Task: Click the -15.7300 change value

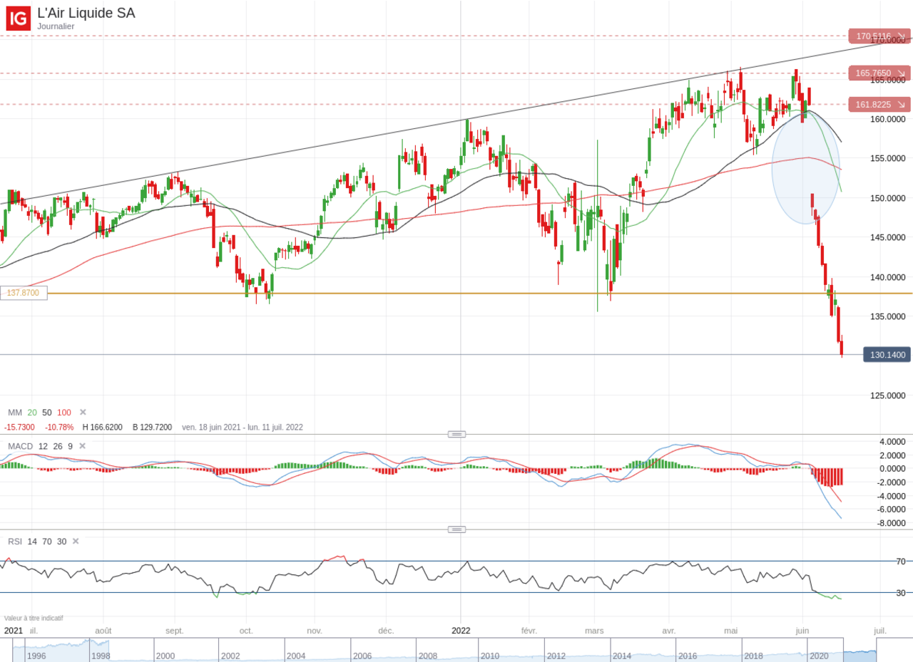Action: (19, 428)
